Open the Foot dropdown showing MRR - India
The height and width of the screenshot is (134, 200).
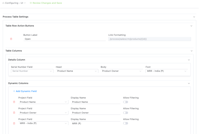167,71
